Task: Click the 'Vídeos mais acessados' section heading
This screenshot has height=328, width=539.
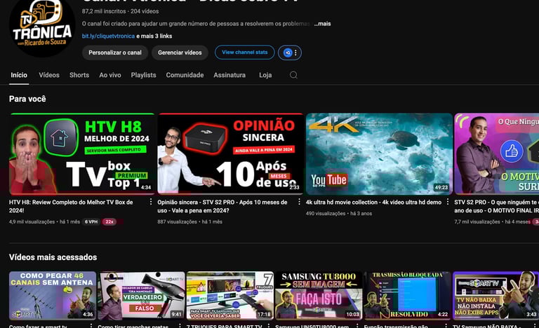Action: (53, 257)
